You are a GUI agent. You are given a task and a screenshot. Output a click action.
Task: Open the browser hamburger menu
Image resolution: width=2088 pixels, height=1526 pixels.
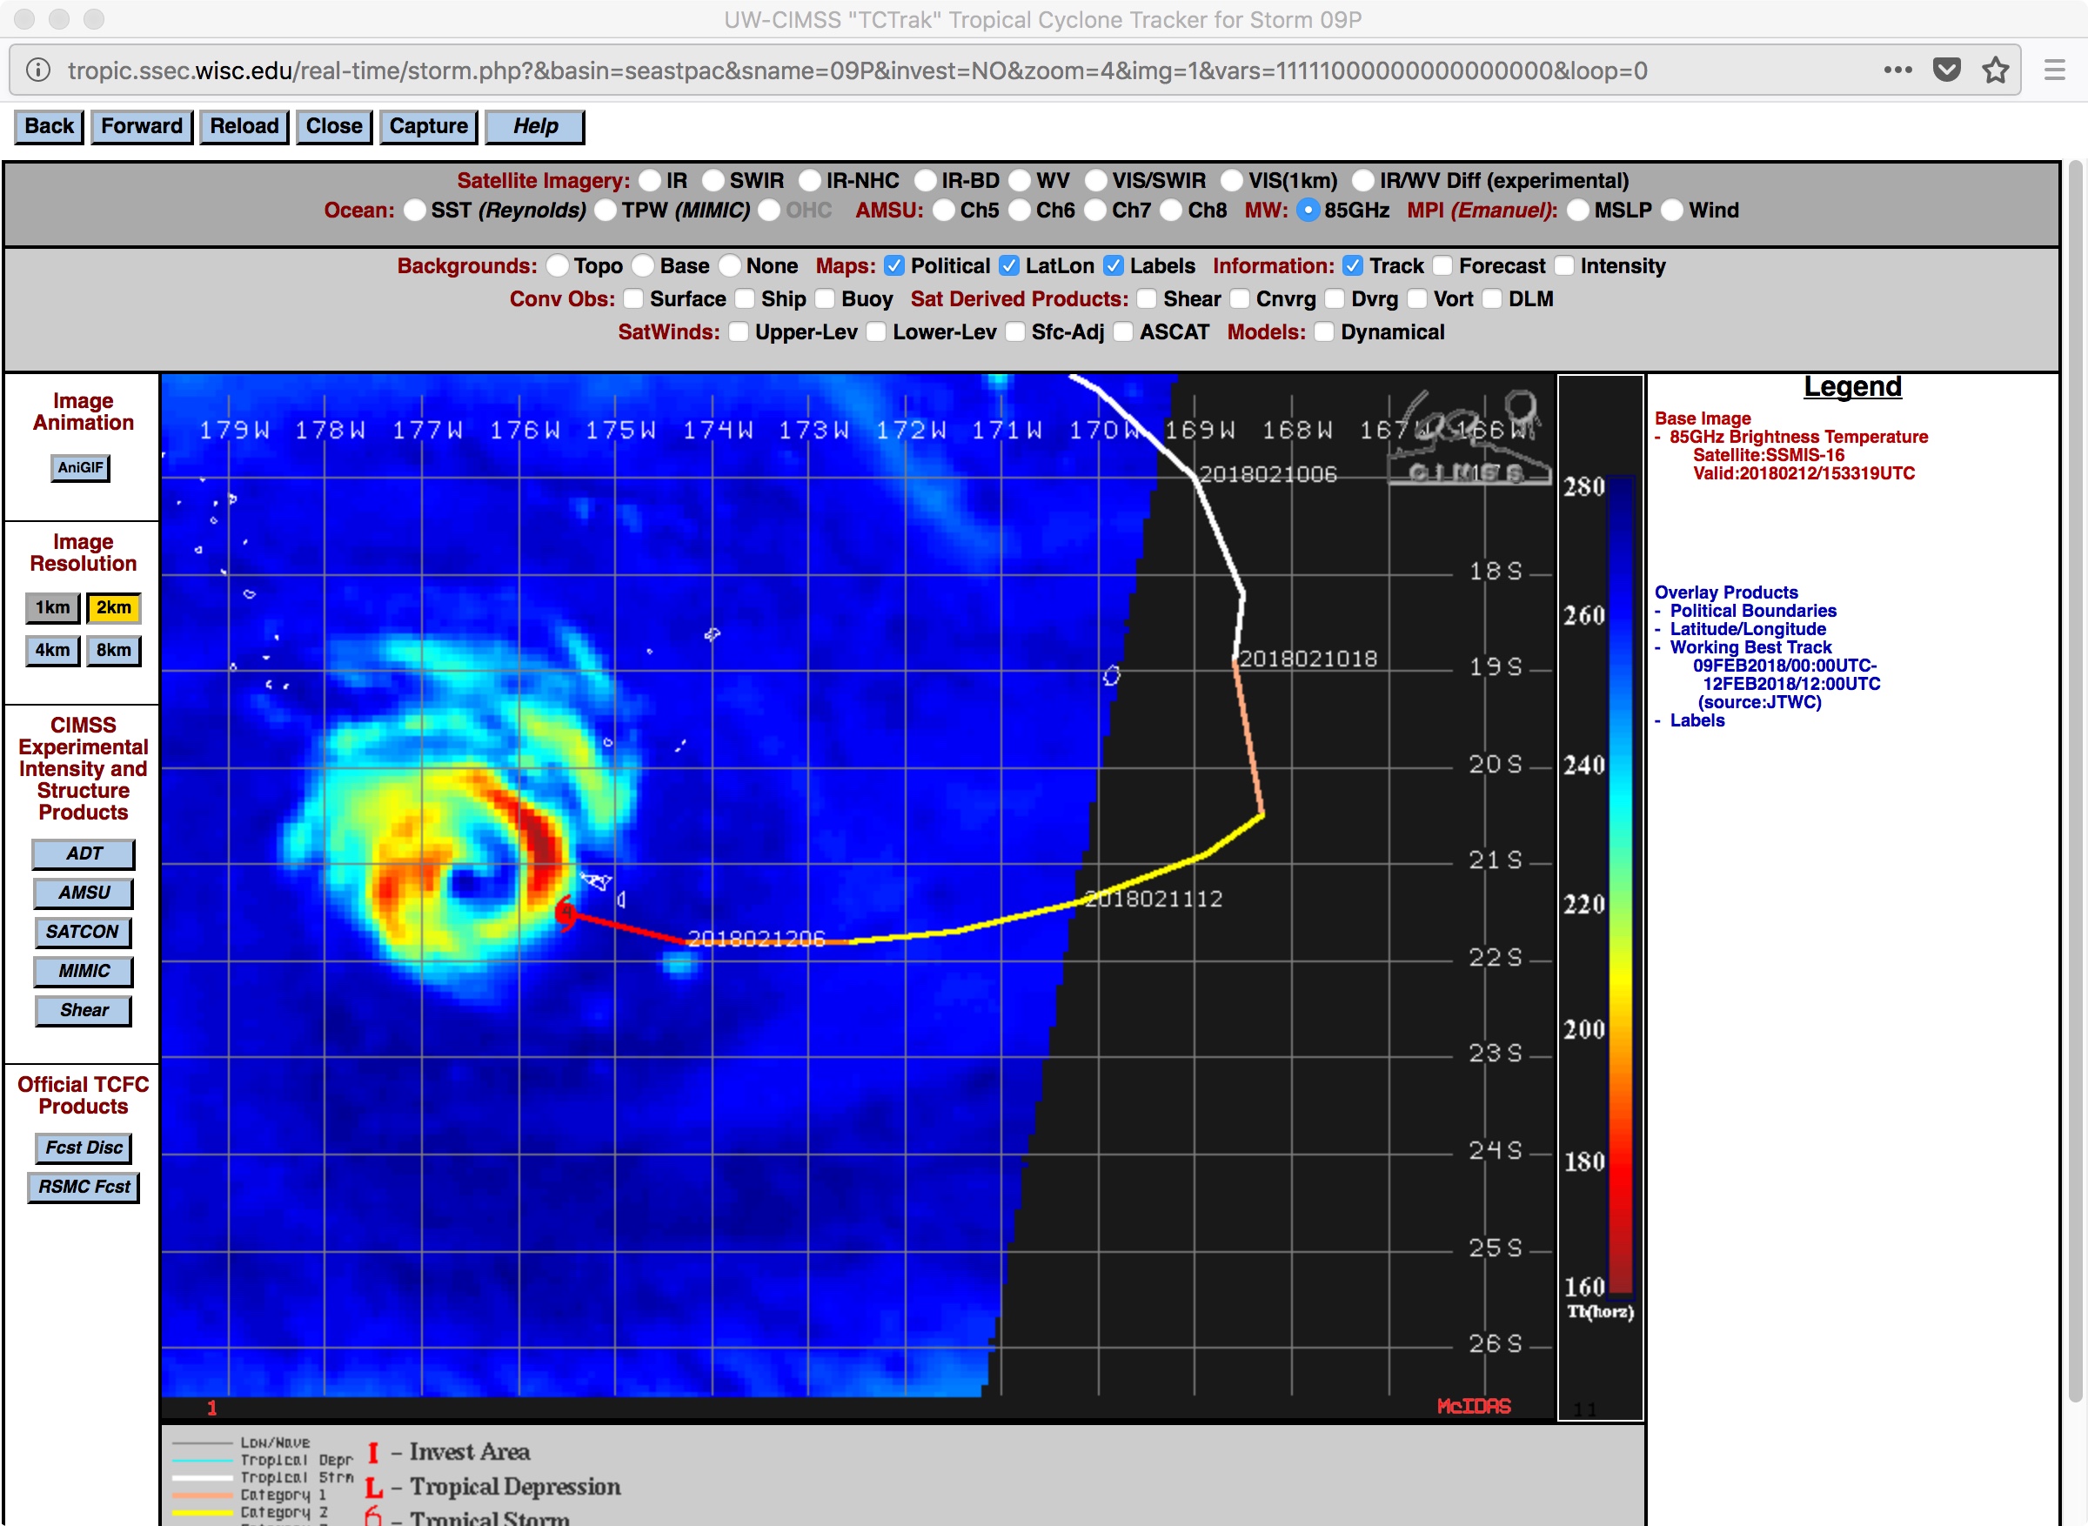point(2055,70)
